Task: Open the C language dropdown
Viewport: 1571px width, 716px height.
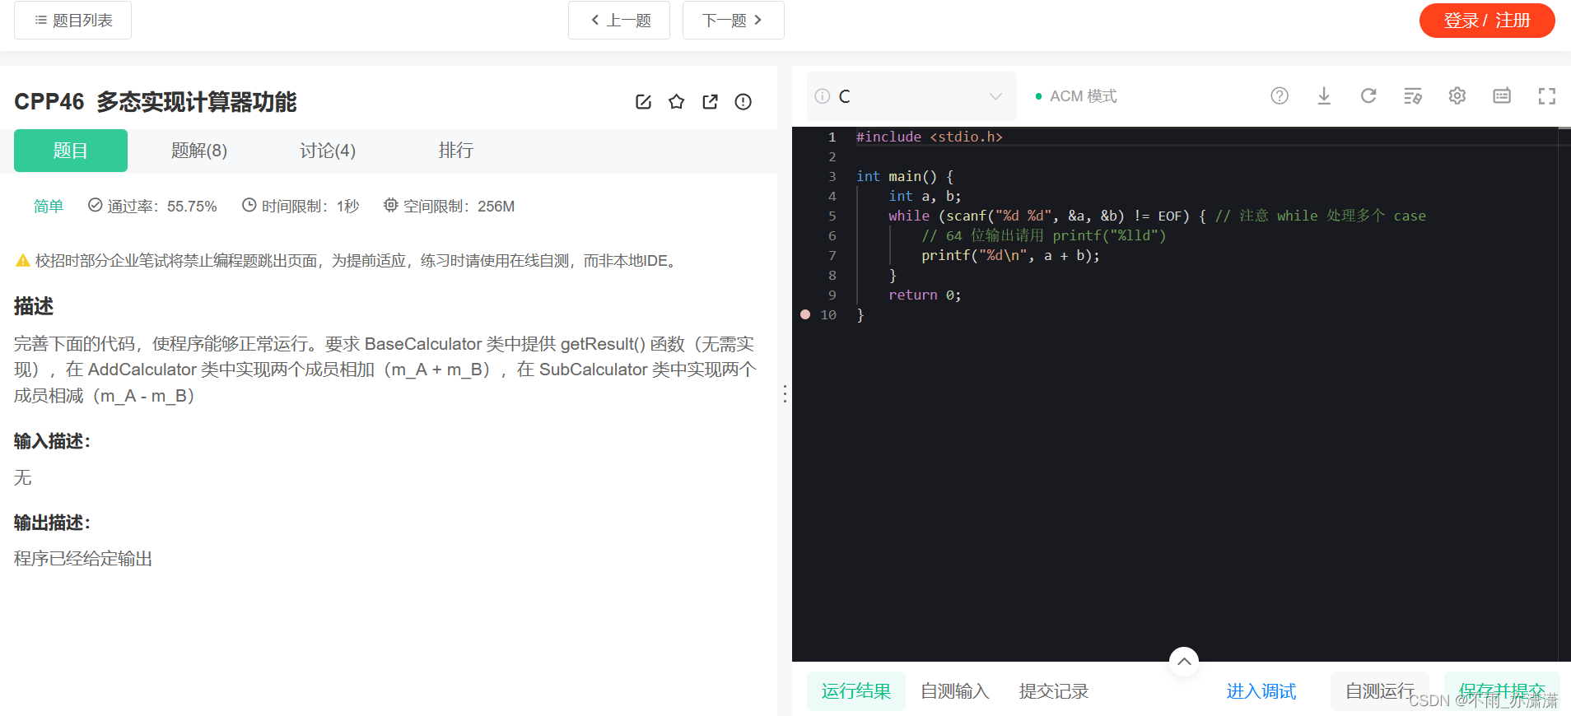Action: click(911, 96)
